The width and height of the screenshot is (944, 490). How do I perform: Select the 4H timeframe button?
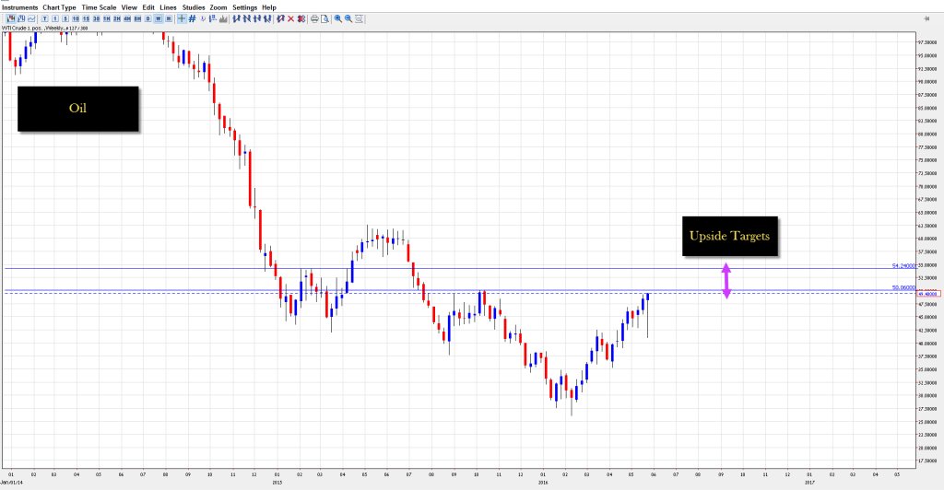pos(127,18)
